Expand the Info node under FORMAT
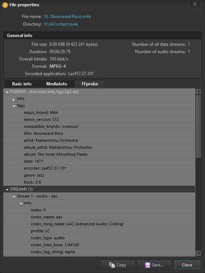Screen dimensions: 205x273 pos(14,100)
